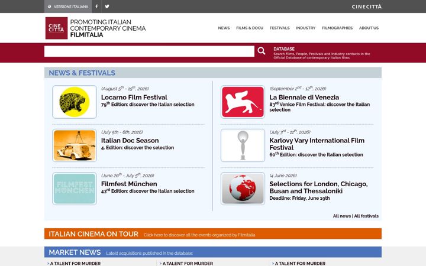426x266 pixels.
Task: Open the Filmographies menu item
Action: tap(337, 28)
